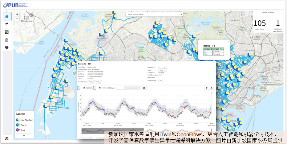287x144 pixels.
Task: Click the 1 New Events count
Action: tap(278, 23)
